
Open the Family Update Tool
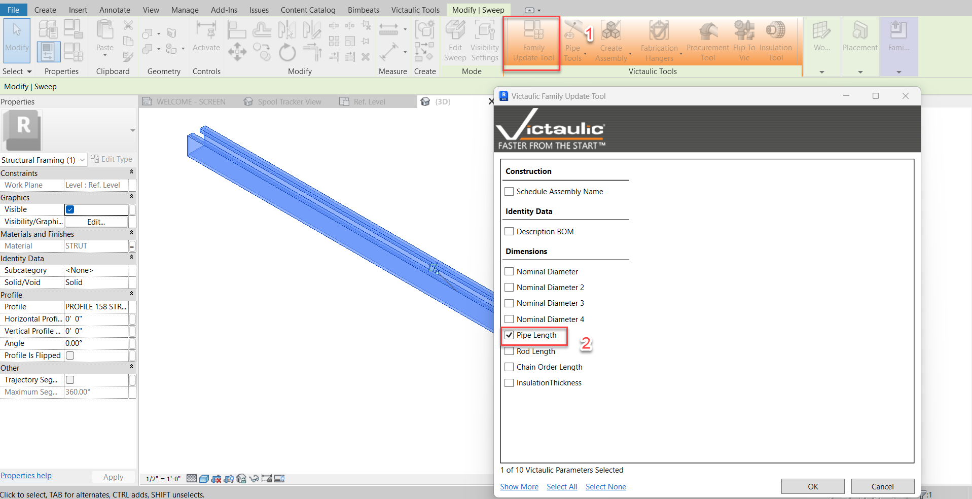(x=533, y=42)
